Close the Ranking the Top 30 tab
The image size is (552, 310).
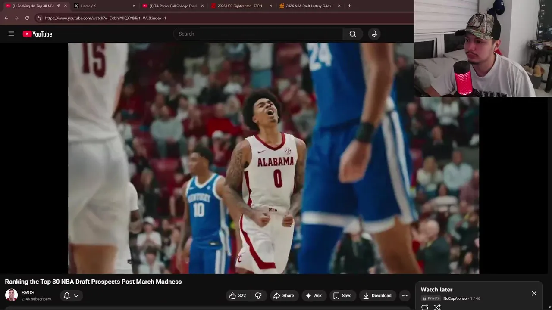(66, 6)
